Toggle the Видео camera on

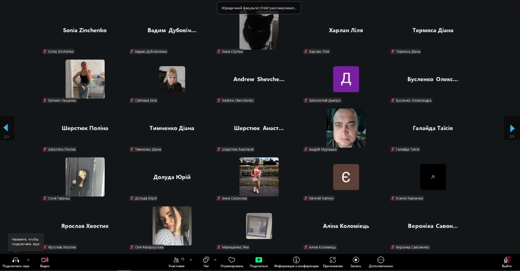[x=45, y=260]
